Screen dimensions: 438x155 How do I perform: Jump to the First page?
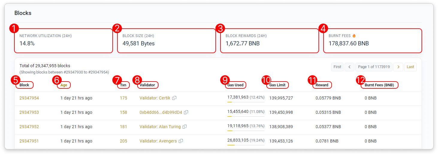click(x=337, y=67)
